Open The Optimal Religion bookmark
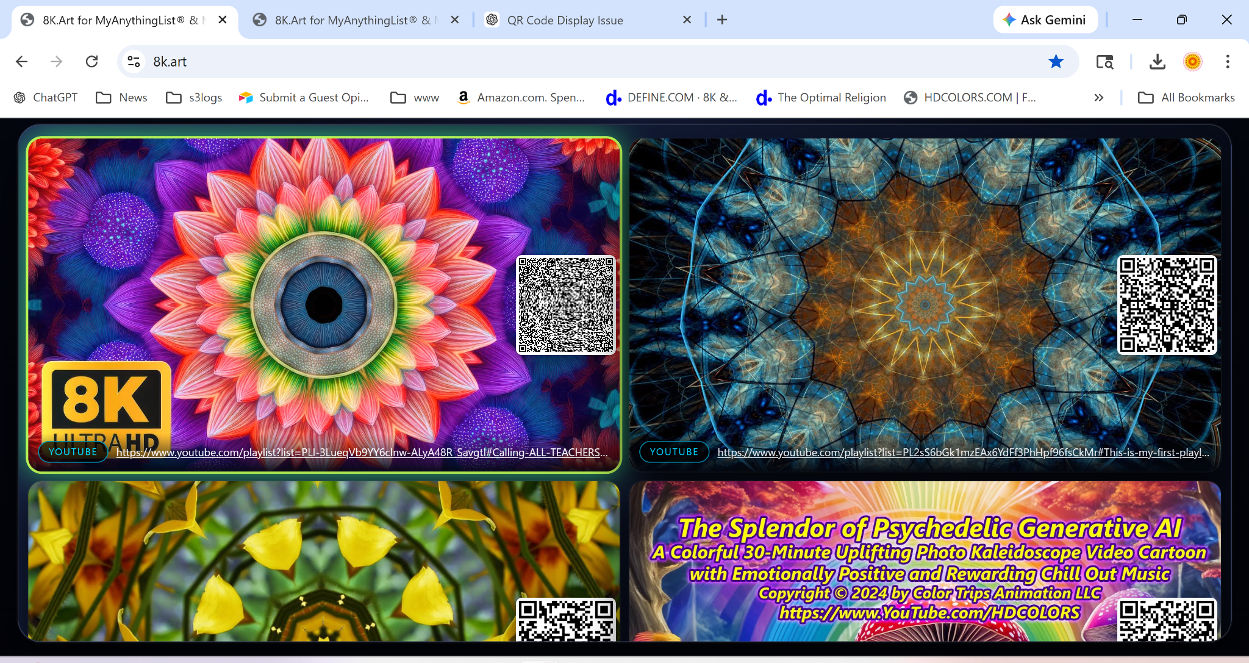 pyautogui.click(x=821, y=98)
